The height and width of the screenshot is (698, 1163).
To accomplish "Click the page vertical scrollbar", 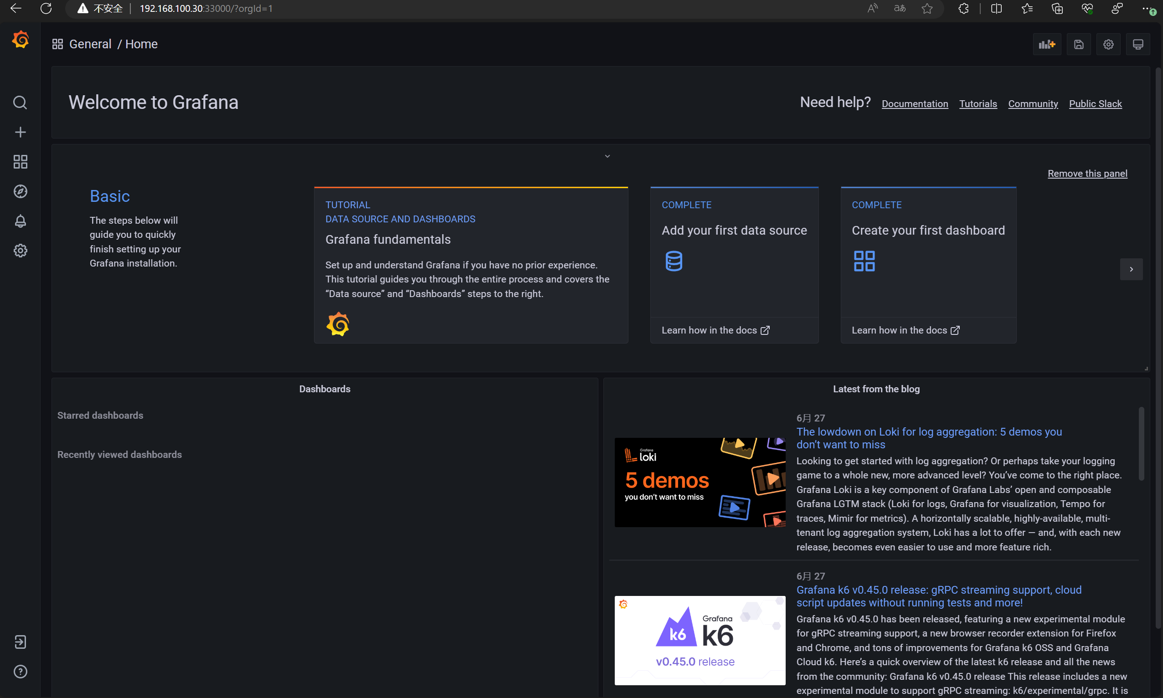I will point(1158,348).
